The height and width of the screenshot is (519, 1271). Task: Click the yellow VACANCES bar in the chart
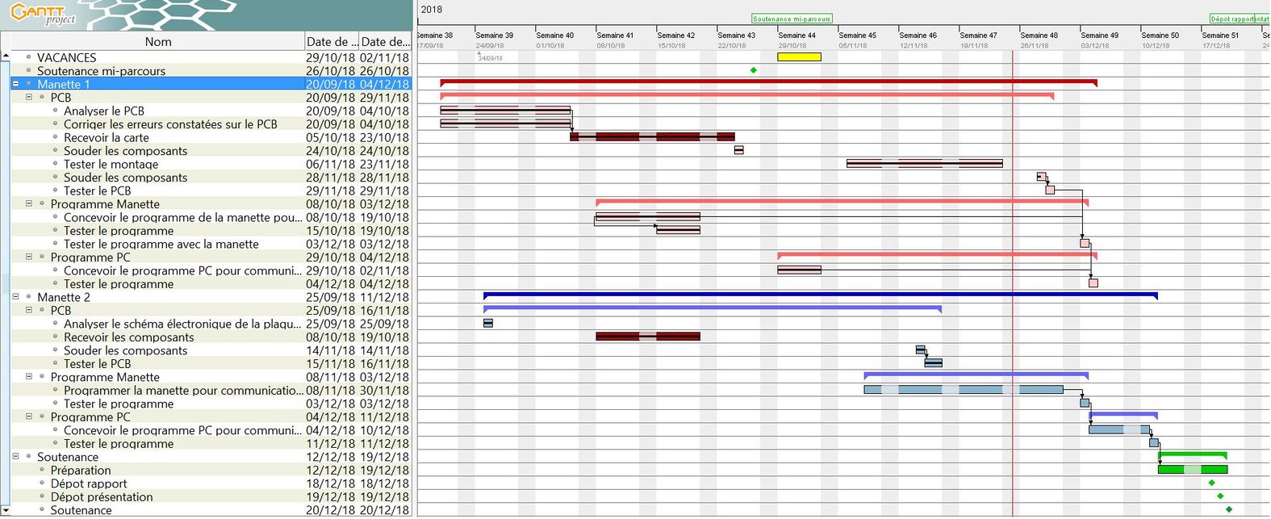tap(799, 57)
